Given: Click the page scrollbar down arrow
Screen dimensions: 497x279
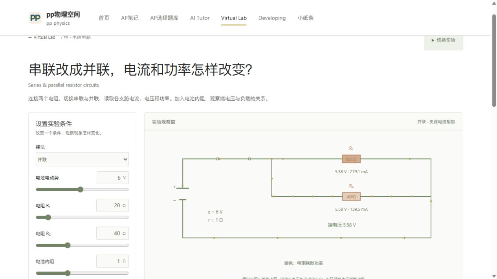Looking at the screenshot, I should [494, 276].
